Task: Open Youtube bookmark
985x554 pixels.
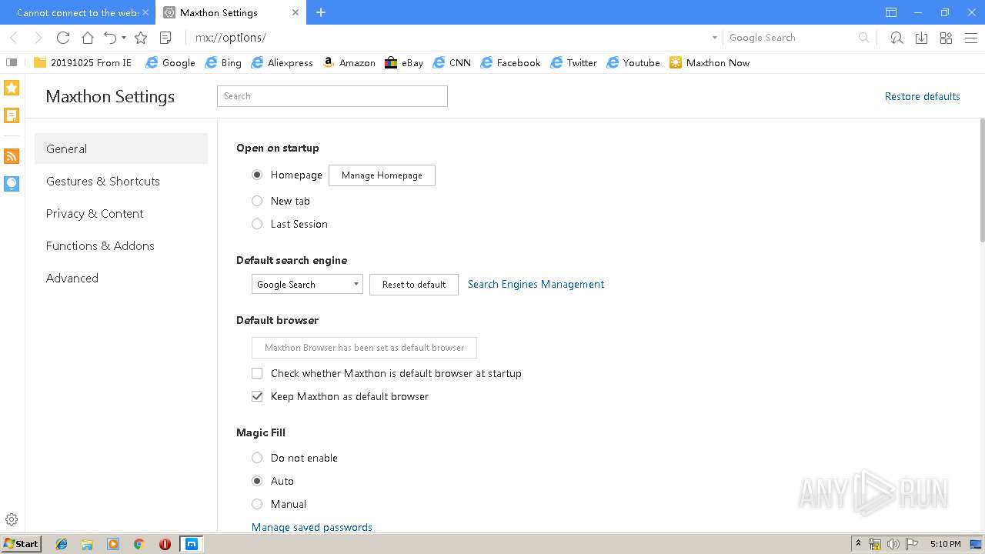Action: coord(633,62)
